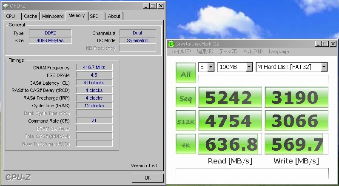Click the Version 1.50 text in CPU-Z
The height and width of the screenshot is (186, 339).
point(144,166)
